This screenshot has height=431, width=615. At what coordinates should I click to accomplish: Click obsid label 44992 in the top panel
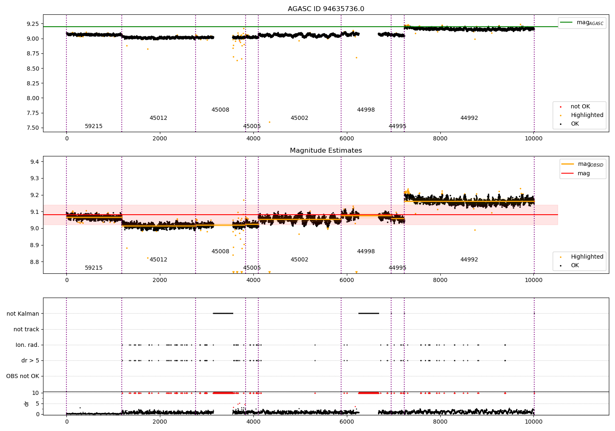coord(469,118)
